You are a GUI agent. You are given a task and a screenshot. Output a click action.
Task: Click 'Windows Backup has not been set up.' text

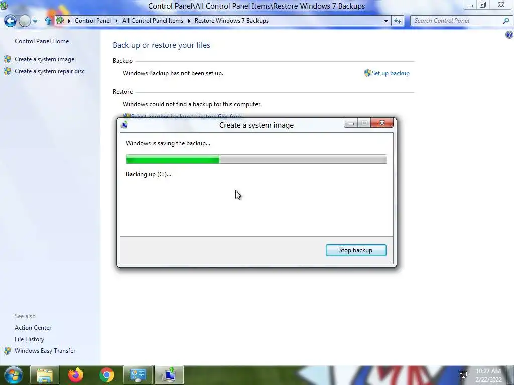tap(173, 73)
